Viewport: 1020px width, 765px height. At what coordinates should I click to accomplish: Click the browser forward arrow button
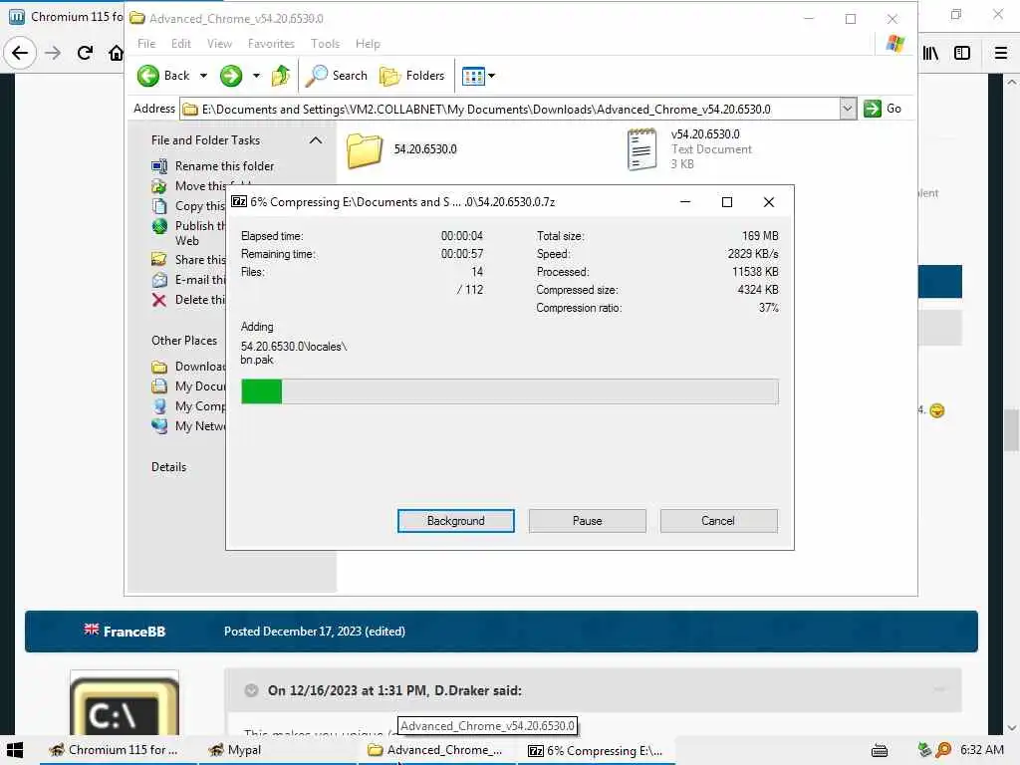(x=53, y=53)
